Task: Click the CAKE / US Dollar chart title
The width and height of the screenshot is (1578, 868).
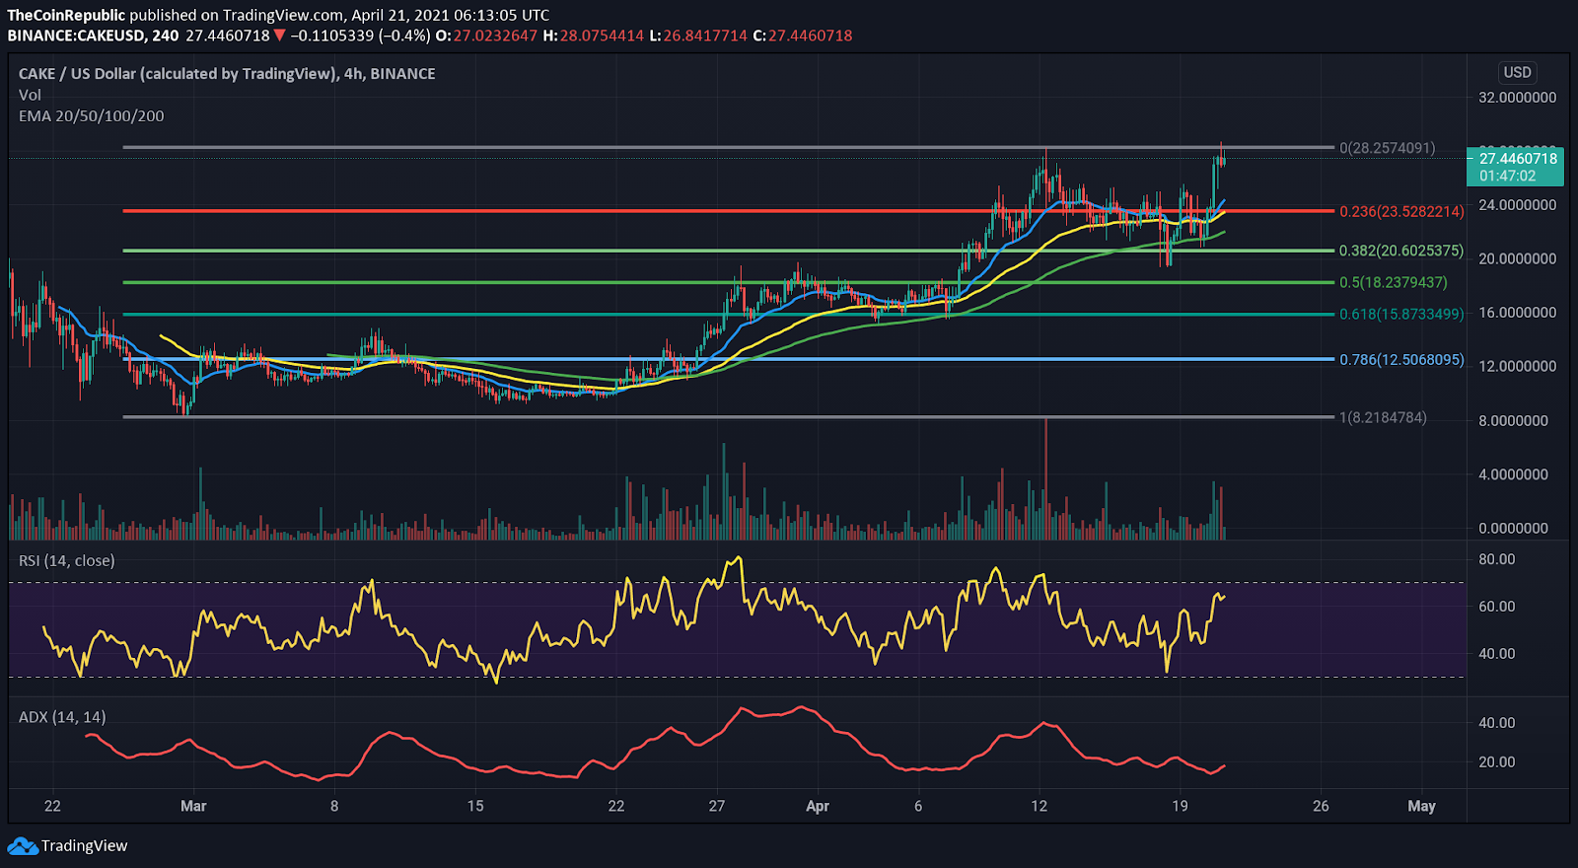Action: (227, 74)
